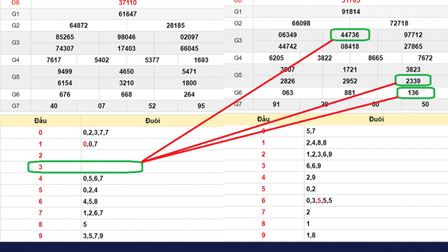Click G7 number 40

point(53,106)
